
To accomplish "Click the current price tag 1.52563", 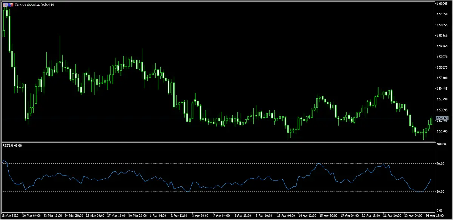I will tap(441, 118).
